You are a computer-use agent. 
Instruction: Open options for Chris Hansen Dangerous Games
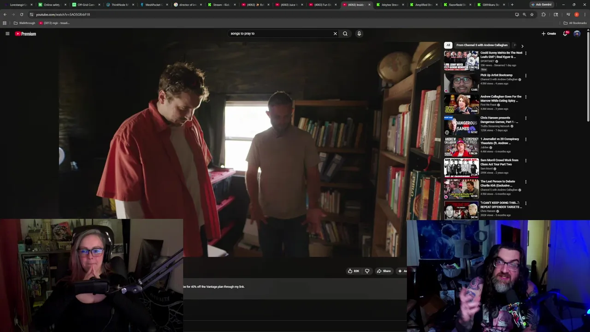[526, 118]
